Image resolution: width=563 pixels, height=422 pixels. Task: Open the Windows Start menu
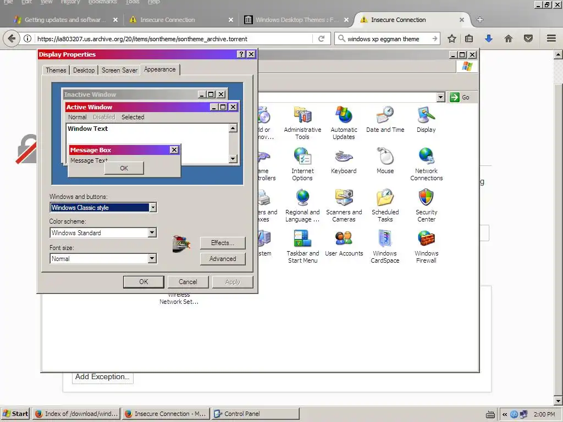pyautogui.click(x=15, y=414)
